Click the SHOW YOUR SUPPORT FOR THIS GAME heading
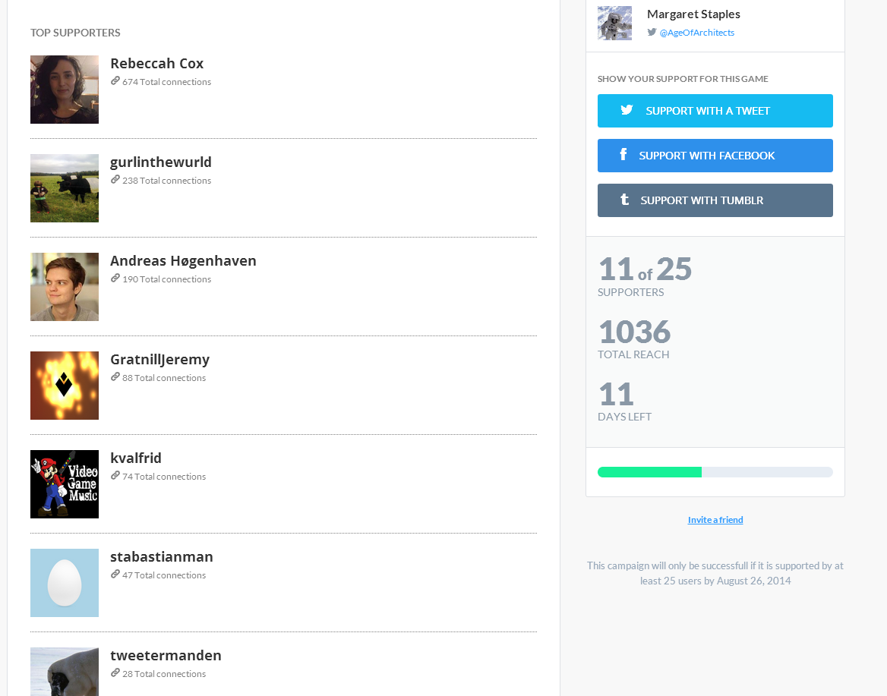 pyautogui.click(x=683, y=79)
